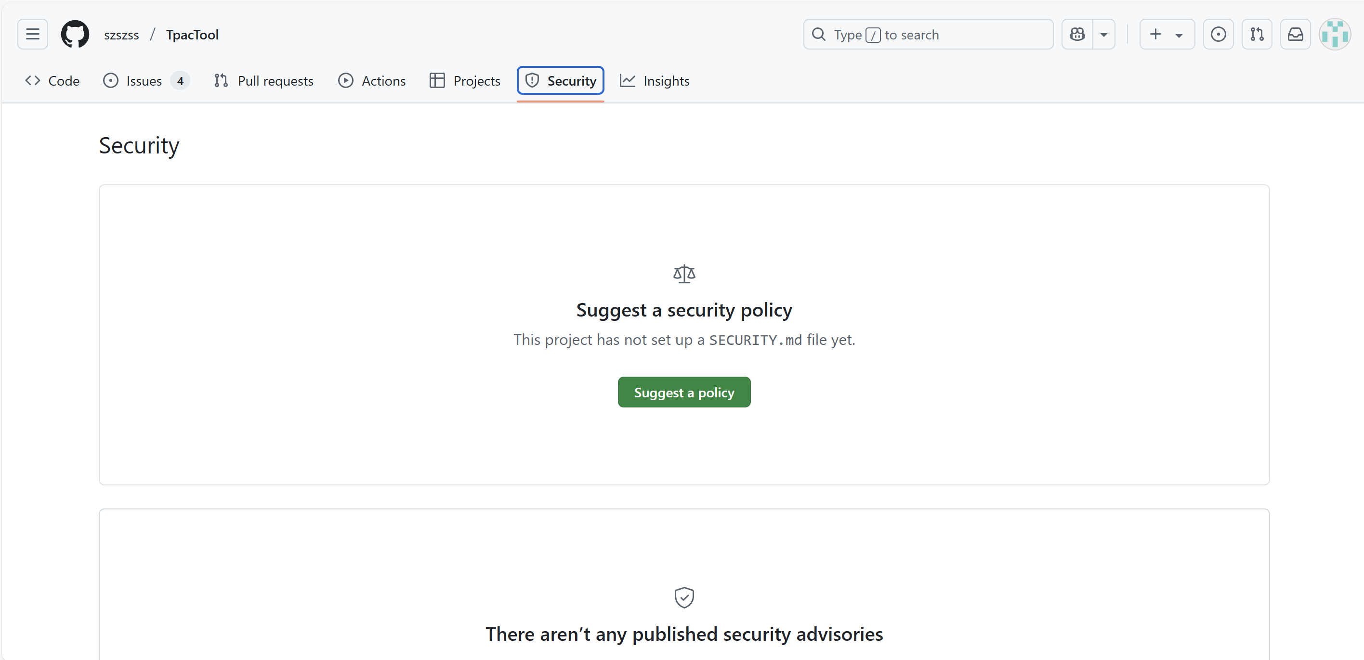This screenshot has width=1364, height=660.
Task: Click the search magnifier icon
Action: (x=819, y=34)
